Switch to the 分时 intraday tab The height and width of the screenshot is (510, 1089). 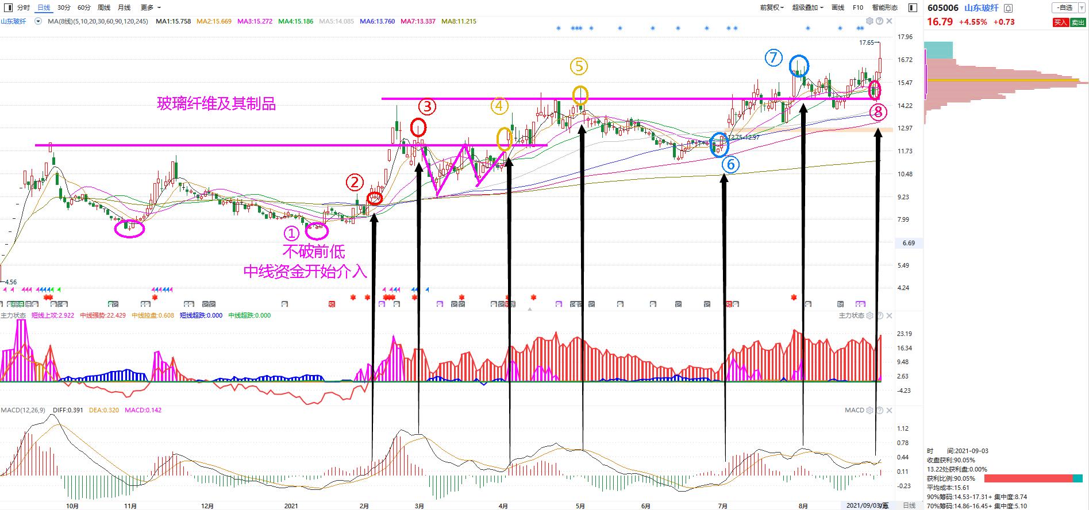click(x=23, y=7)
